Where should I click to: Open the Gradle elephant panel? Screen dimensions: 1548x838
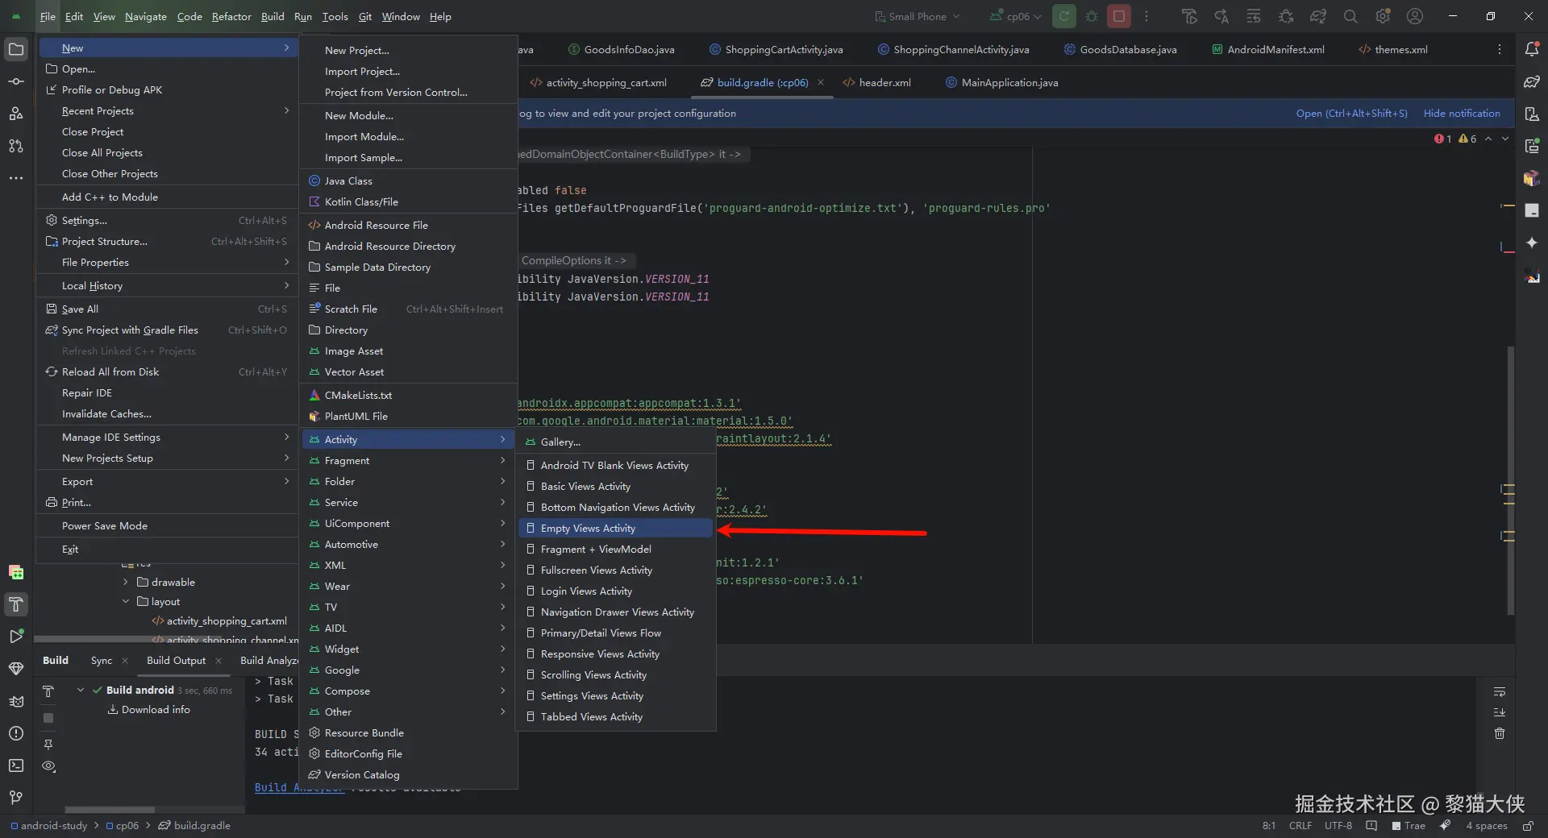tap(1533, 81)
